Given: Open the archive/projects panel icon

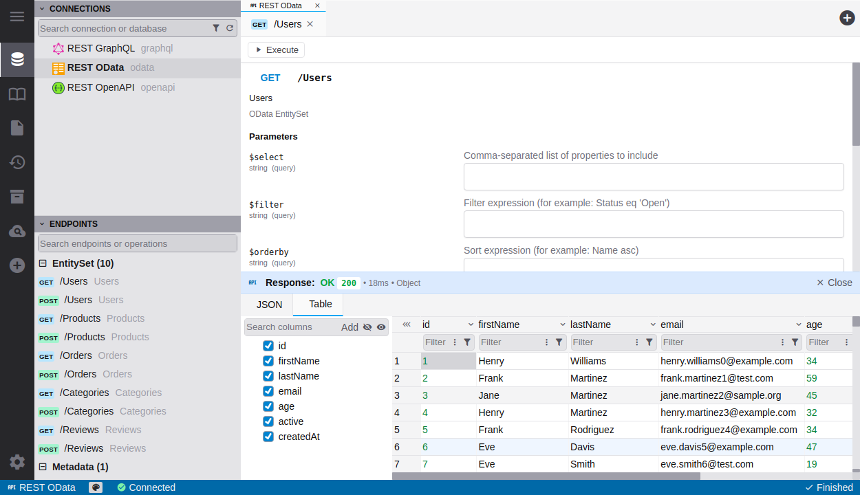Looking at the screenshot, I should [x=17, y=197].
